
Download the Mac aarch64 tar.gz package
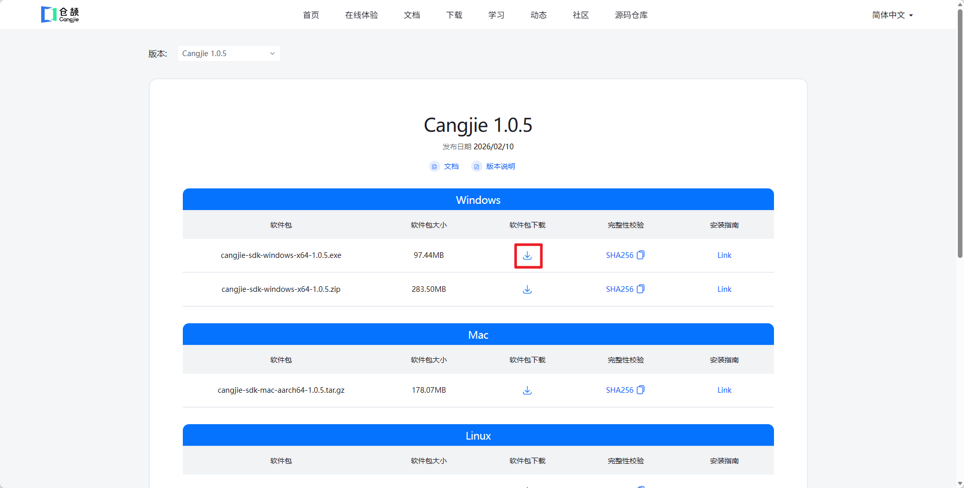pos(527,391)
